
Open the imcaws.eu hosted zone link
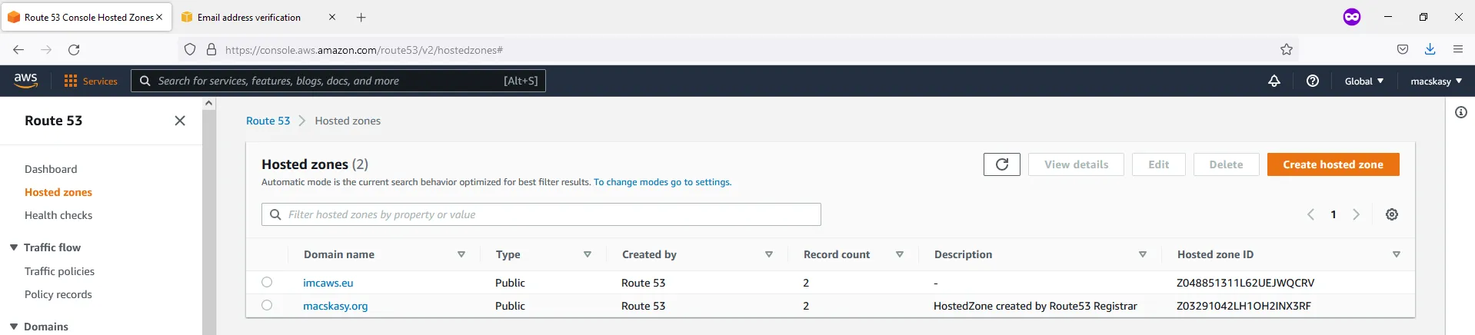[x=328, y=283]
